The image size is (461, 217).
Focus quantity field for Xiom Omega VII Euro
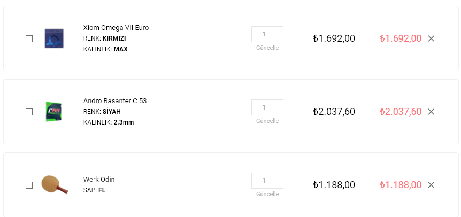pos(267,34)
